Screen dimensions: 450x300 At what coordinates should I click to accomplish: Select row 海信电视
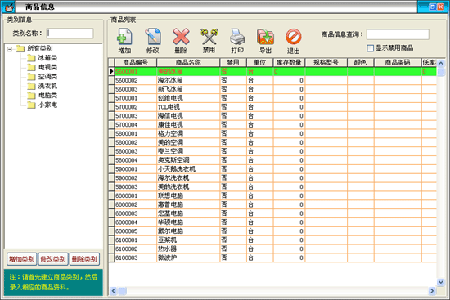[x=272, y=116]
